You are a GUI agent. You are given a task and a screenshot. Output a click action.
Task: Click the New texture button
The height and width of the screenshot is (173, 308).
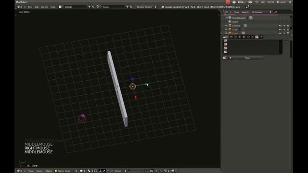pos(246,58)
